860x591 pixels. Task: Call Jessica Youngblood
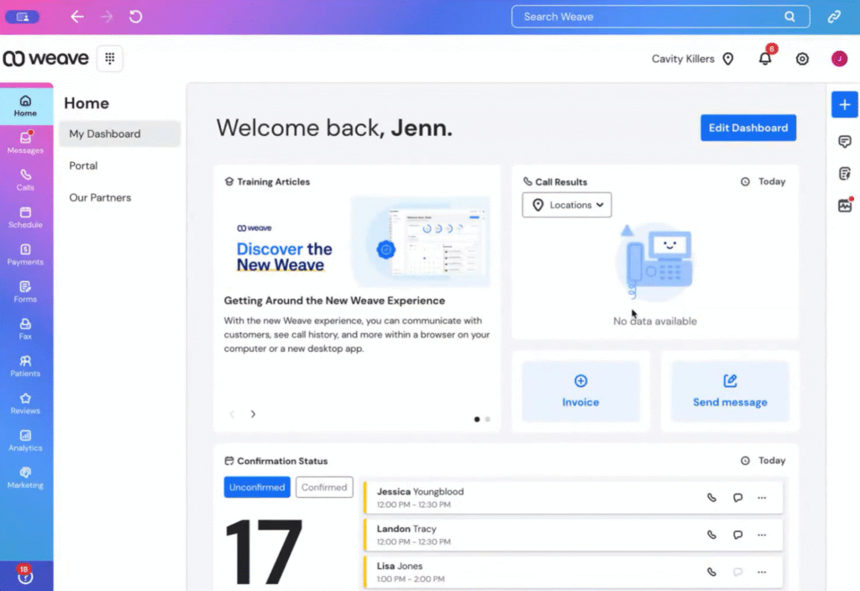(x=711, y=498)
